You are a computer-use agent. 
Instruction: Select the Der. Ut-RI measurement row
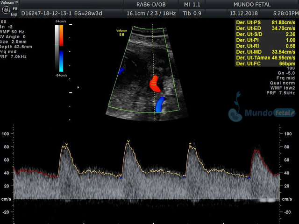pos(265,46)
